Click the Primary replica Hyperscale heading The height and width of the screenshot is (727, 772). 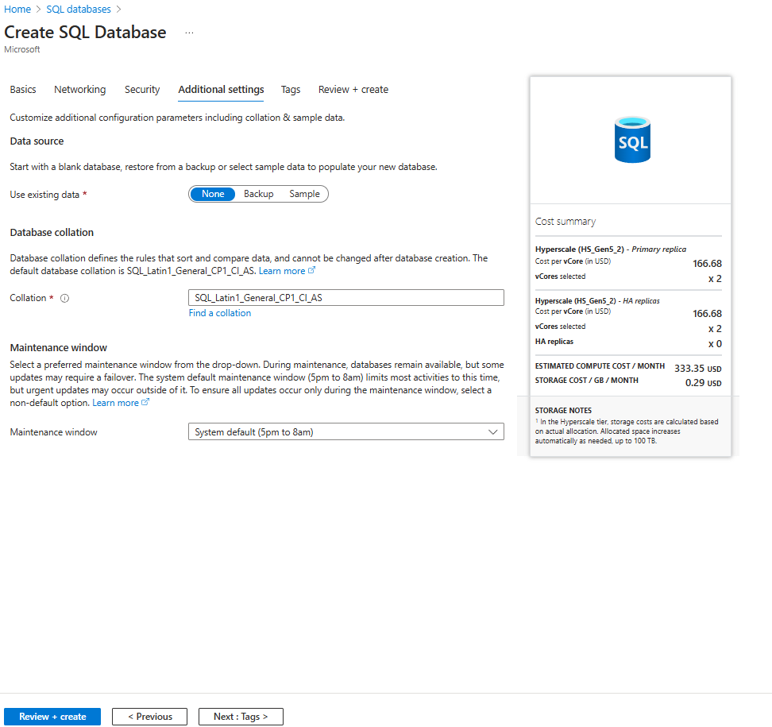point(611,249)
